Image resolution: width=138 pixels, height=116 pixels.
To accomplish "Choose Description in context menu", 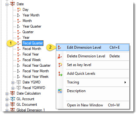I will (x=93, y=91).
